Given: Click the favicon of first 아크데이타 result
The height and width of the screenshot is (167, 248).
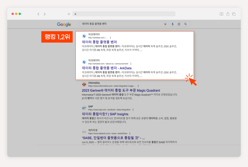Looking at the screenshot, I should [84, 36].
